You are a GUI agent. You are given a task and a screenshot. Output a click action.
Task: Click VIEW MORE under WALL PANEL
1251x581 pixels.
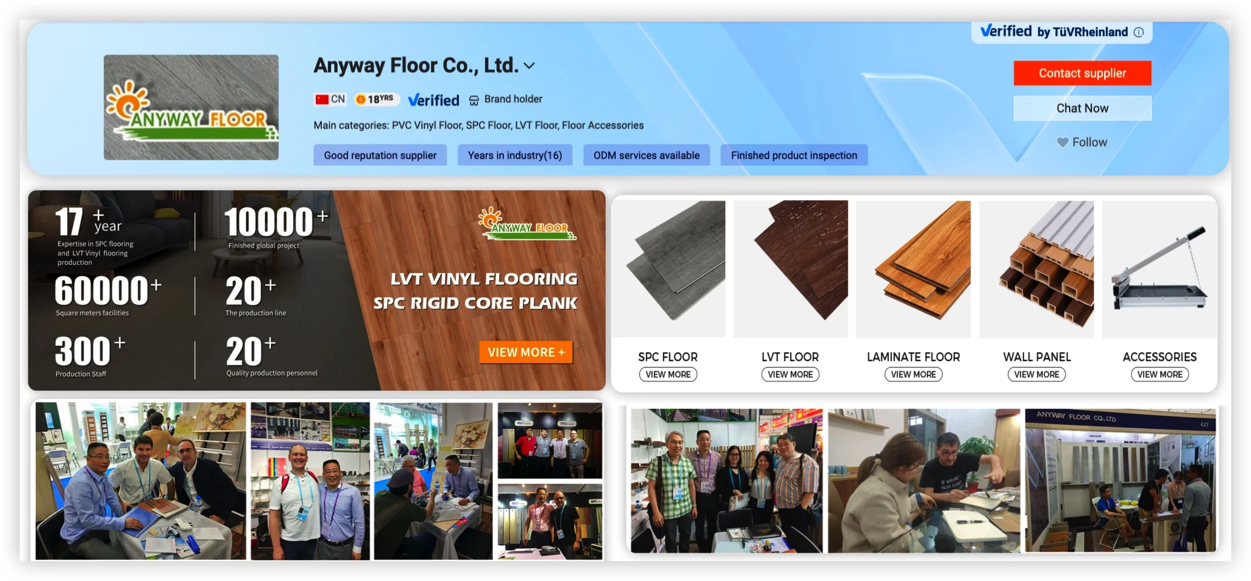(1037, 374)
